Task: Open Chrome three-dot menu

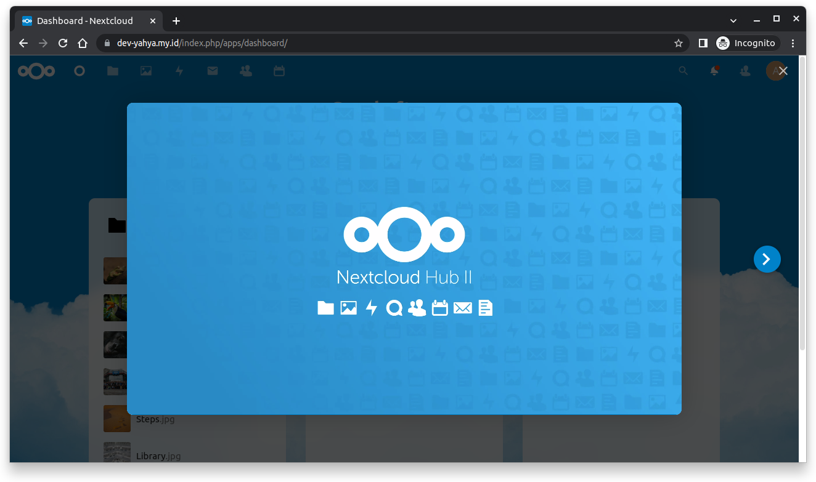Action: point(793,43)
